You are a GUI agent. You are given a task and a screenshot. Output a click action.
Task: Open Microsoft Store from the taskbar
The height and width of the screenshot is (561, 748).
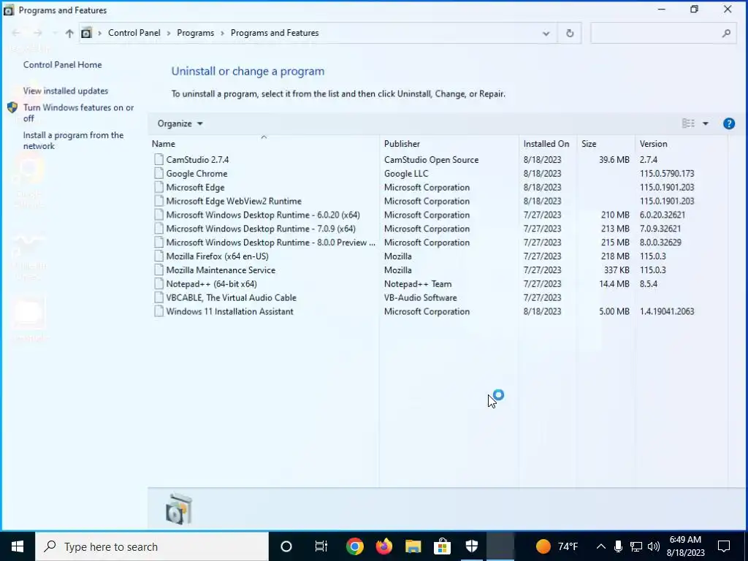pos(442,546)
